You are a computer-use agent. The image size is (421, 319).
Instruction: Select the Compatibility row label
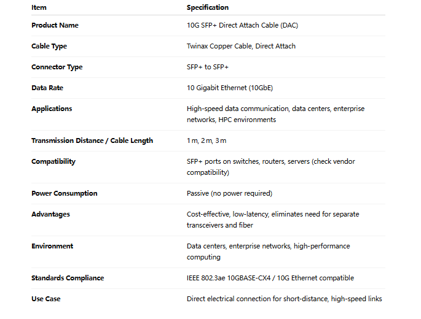(x=53, y=161)
